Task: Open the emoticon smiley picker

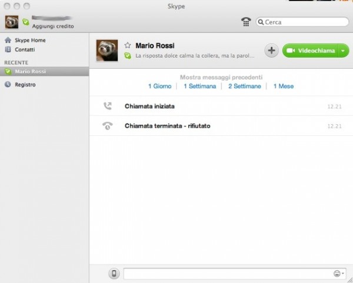Action: point(339,274)
